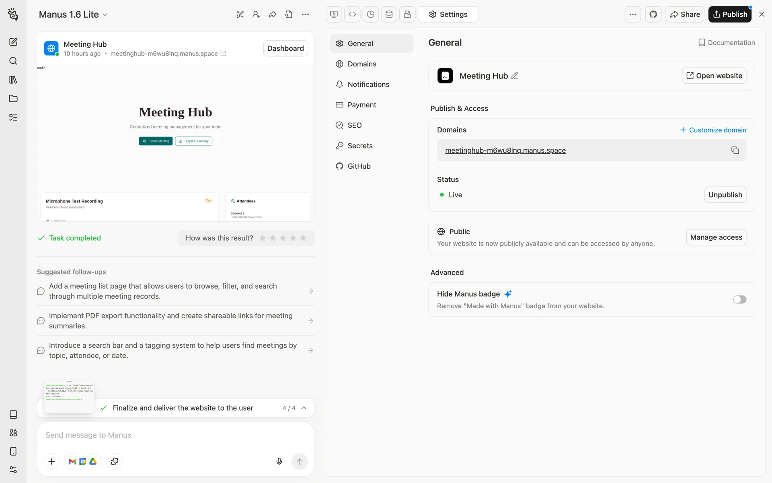Image resolution: width=772 pixels, height=483 pixels.
Task: Click the microphone voice input icon
Action: [x=279, y=461]
